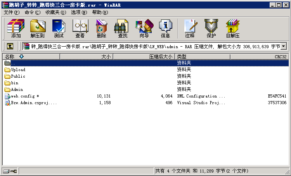Image resolution: width=291 pixels, height=176 pixels.
Task: Go up one folder level button
Action: (10, 47)
